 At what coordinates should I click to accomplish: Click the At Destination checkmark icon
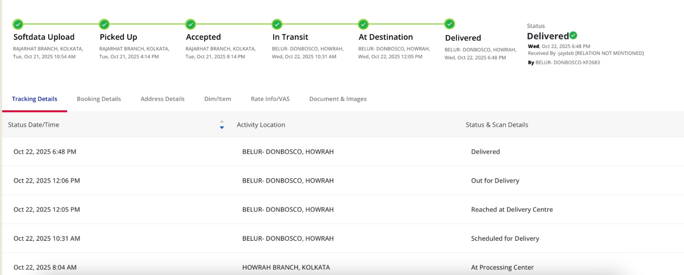[x=363, y=24]
